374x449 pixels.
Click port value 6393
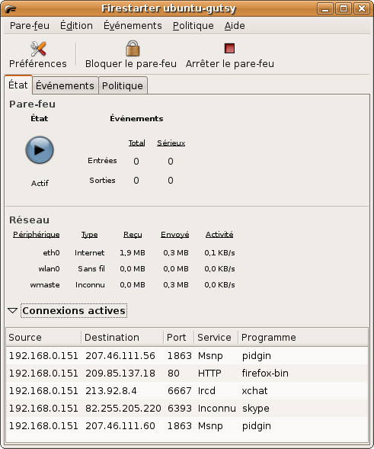pos(180,408)
